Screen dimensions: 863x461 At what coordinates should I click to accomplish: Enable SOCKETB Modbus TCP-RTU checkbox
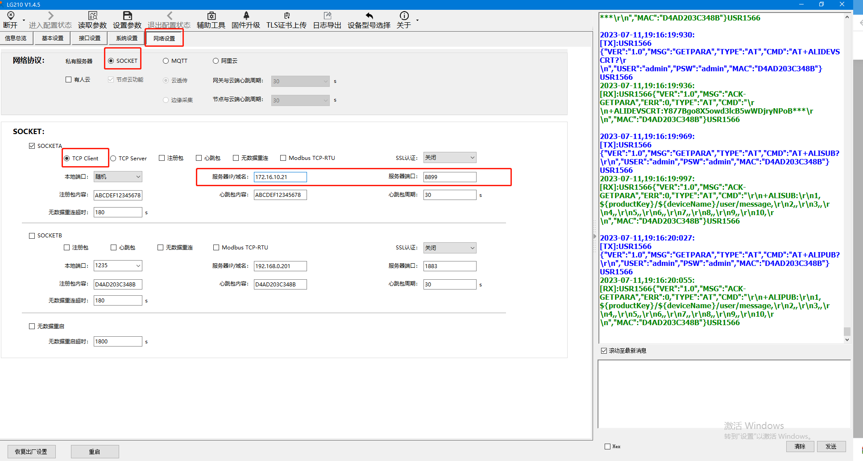(216, 248)
